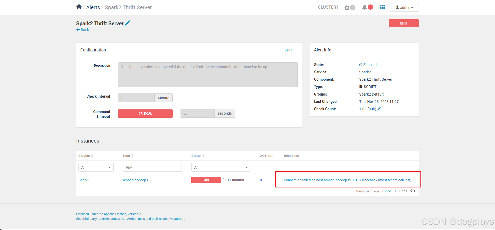The width and height of the screenshot is (495, 230).
Task: Go back using the Back link
Action: [83, 30]
